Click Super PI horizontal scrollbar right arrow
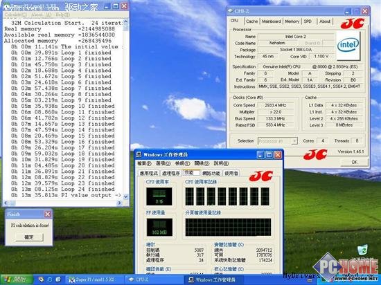This screenshot has width=381, height=285. pyautogui.click(x=119, y=203)
